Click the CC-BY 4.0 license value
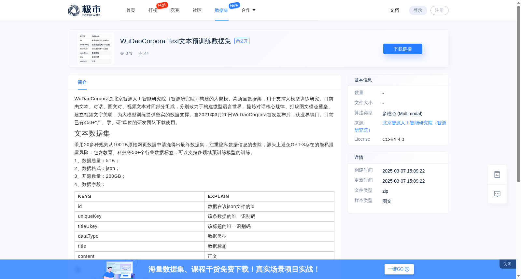The height and width of the screenshot is (279, 521). (x=393, y=139)
